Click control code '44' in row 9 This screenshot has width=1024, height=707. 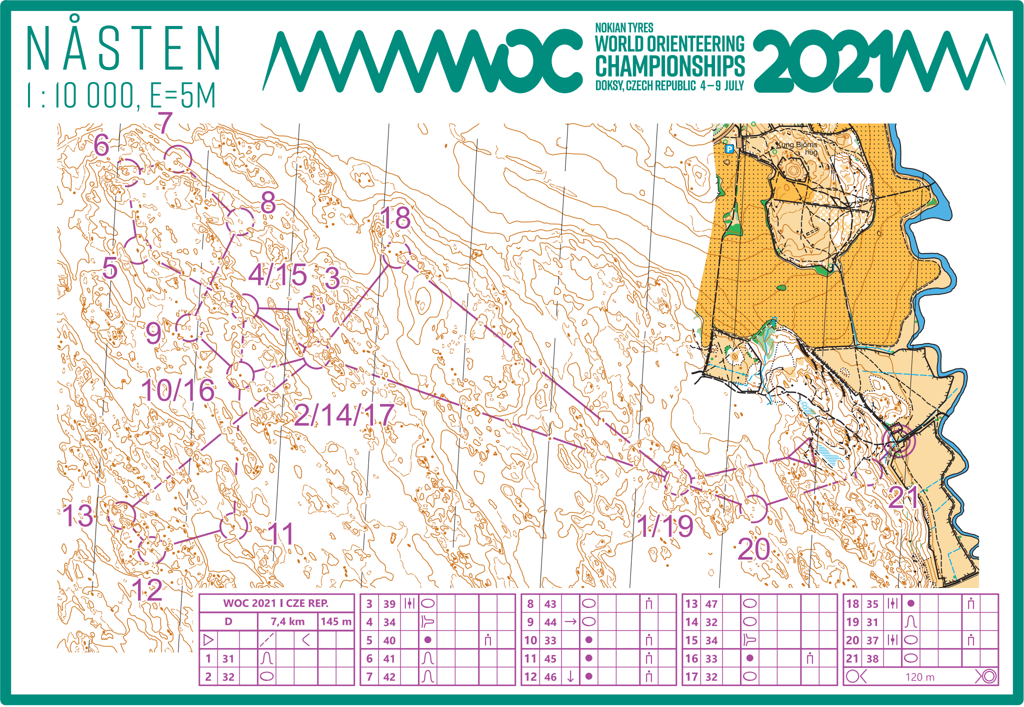tap(550, 622)
